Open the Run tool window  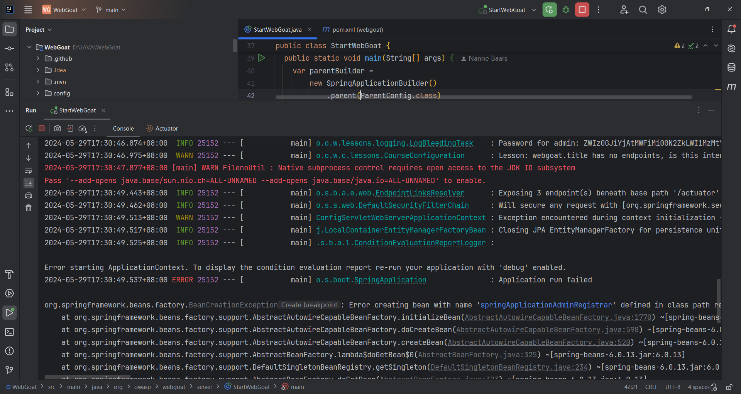click(x=10, y=312)
